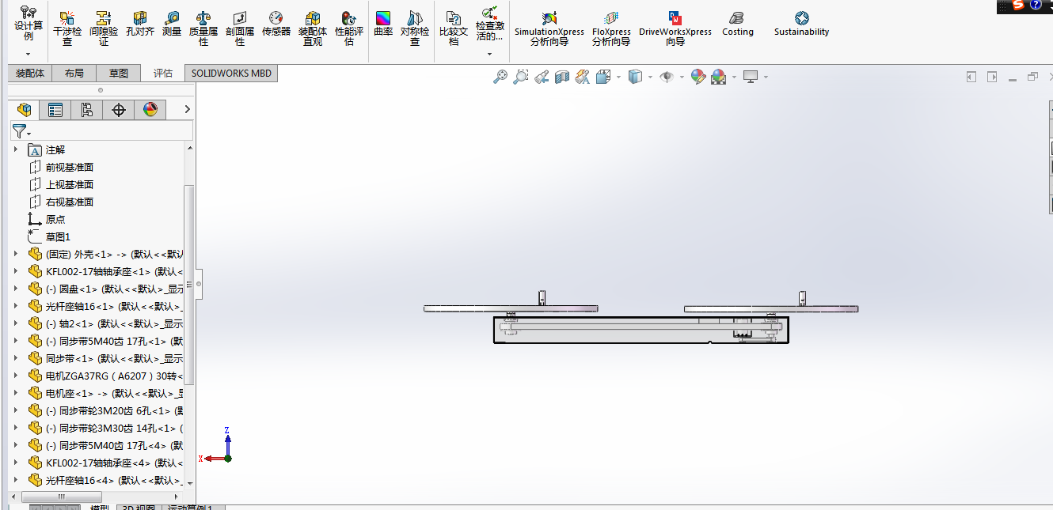Open 剖面属性 section properties
This screenshot has width=1053, height=510.
pyautogui.click(x=240, y=28)
